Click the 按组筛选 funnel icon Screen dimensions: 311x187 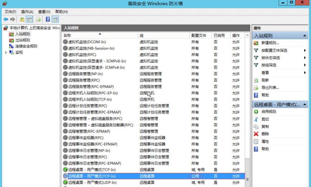tap(256, 65)
